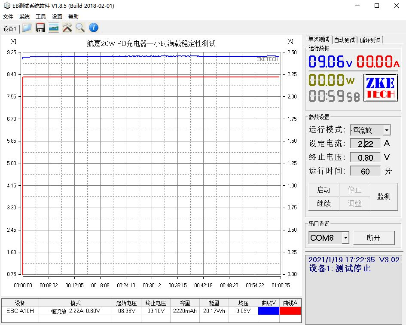Click the 停止 button
406x325 pixels.
coord(354,190)
